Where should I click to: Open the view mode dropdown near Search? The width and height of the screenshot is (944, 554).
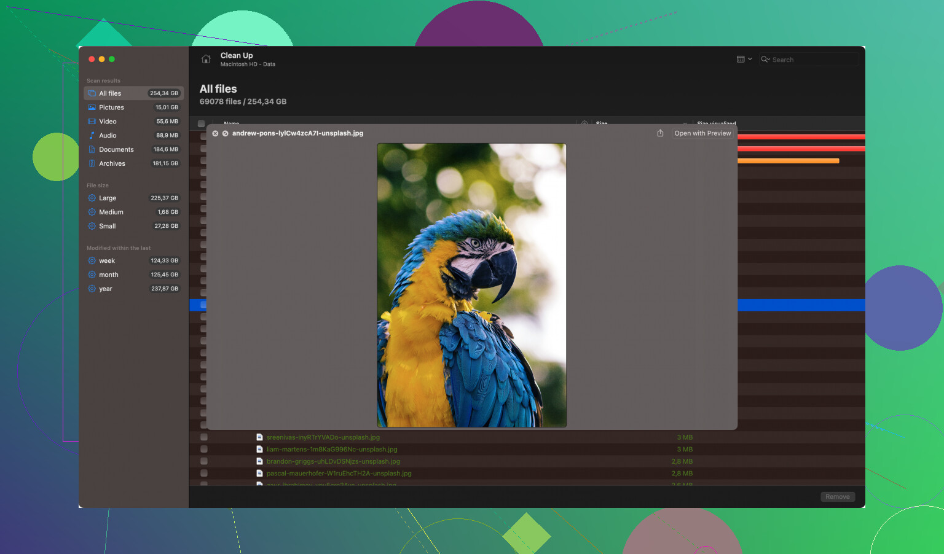pos(744,60)
